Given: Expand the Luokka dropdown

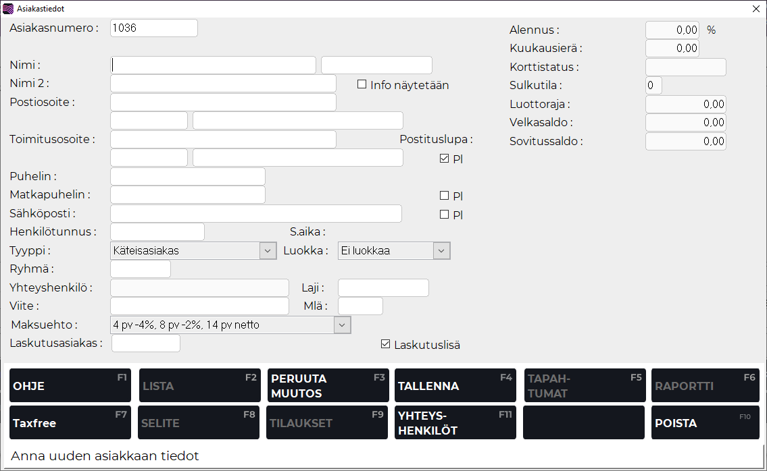Looking at the screenshot, I should (x=441, y=250).
